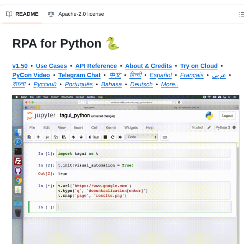The width and height of the screenshot is (244, 244).
Task: Click the import tagui cell
Action: pos(143,153)
